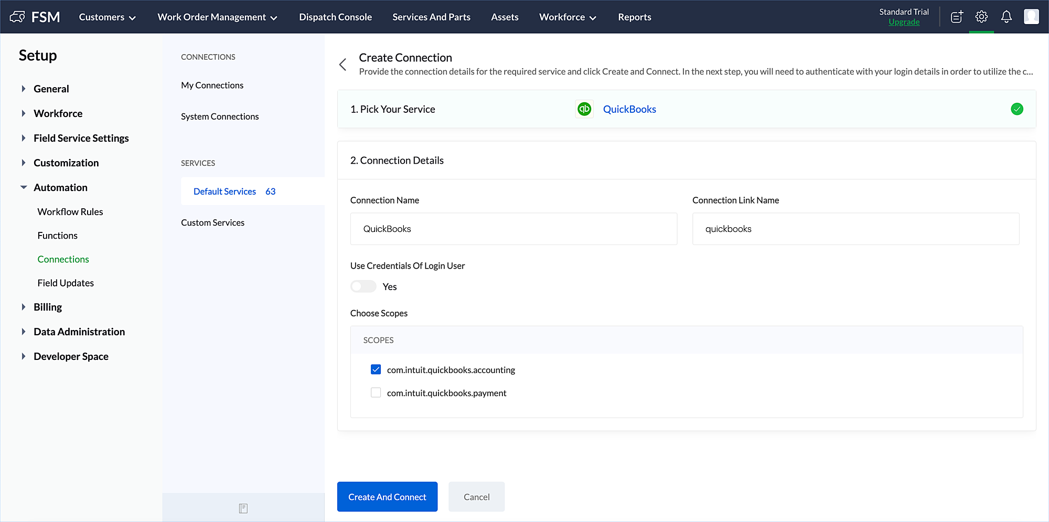Click the FSM logo icon

click(17, 17)
